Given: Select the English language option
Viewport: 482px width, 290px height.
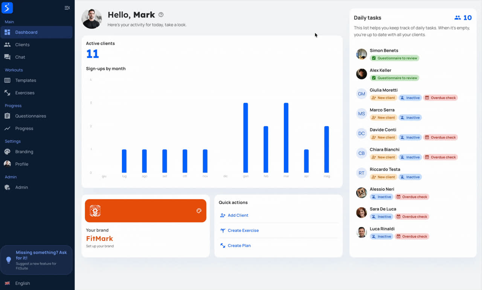Looking at the screenshot, I should tap(23, 283).
